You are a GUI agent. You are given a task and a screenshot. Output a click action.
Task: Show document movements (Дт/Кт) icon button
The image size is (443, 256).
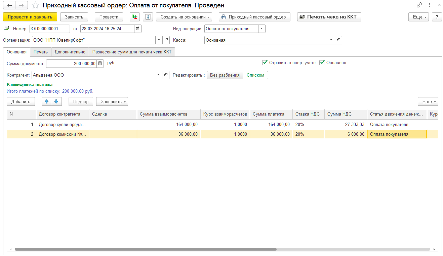click(x=135, y=17)
